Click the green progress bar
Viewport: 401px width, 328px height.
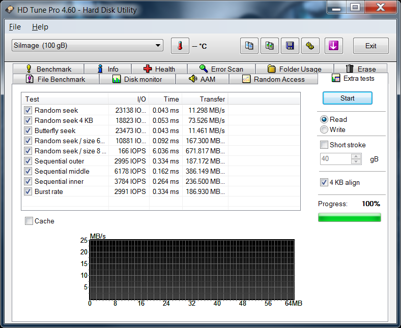pyautogui.click(x=349, y=217)
